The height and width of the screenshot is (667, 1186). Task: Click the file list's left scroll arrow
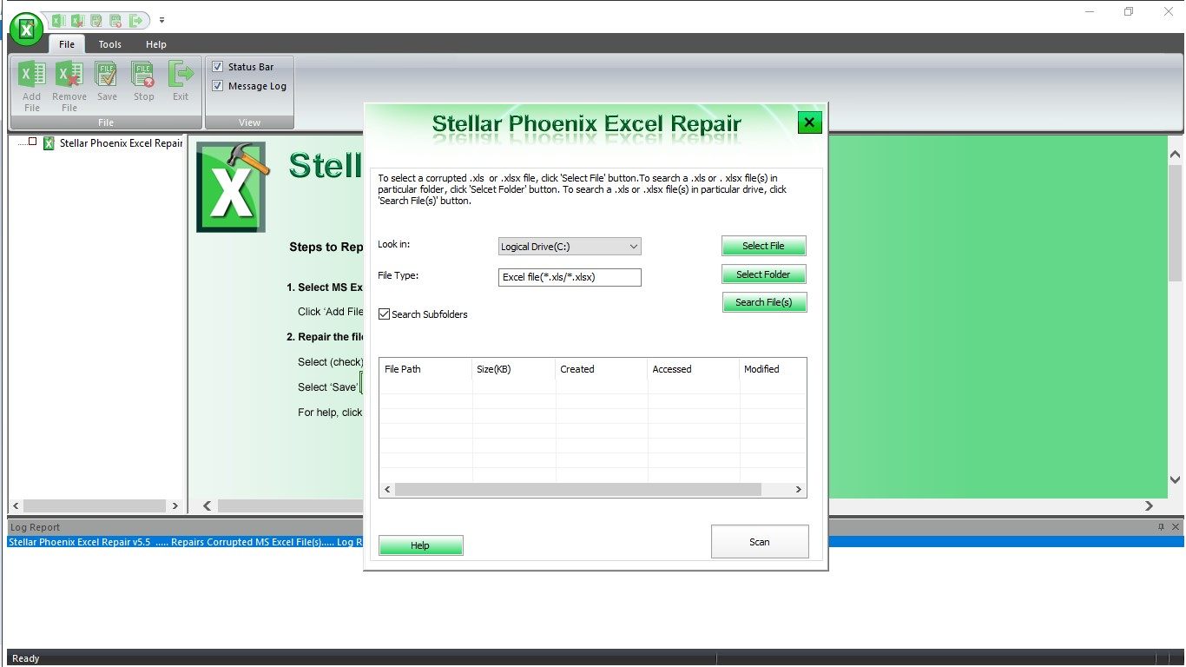[387, 490]
